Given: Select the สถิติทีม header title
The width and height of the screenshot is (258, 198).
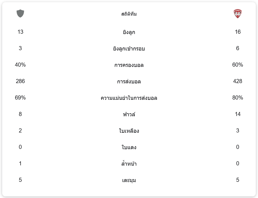Looking at the screenshot, I should click(x=129, y=14).
